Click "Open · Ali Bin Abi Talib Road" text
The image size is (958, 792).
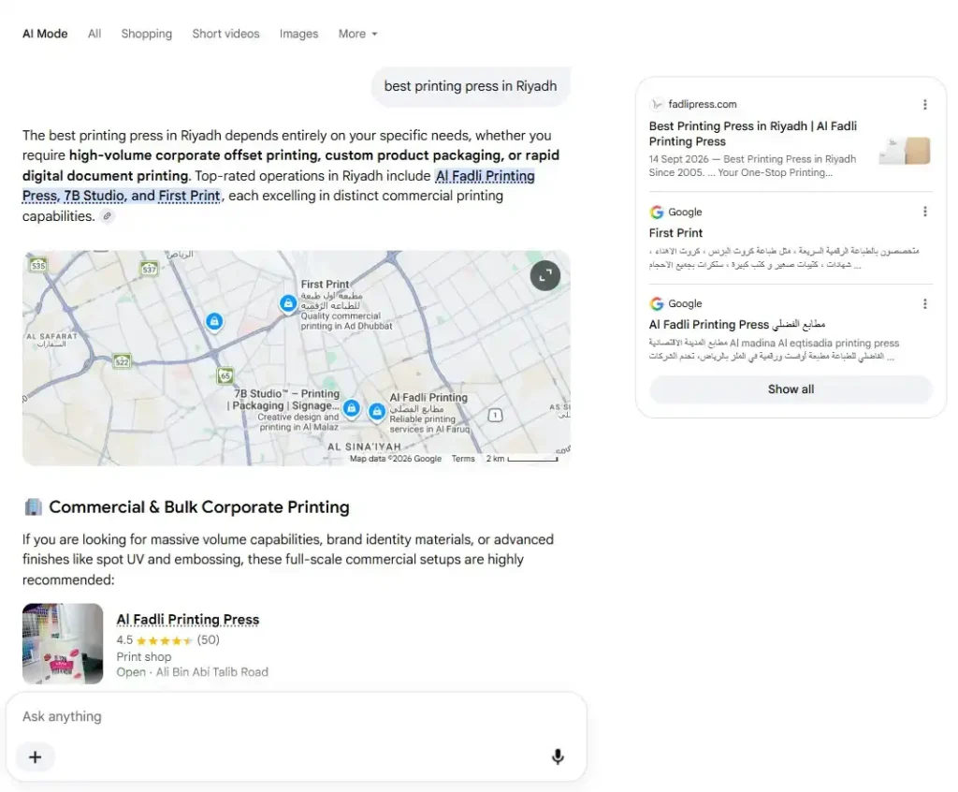193,672
